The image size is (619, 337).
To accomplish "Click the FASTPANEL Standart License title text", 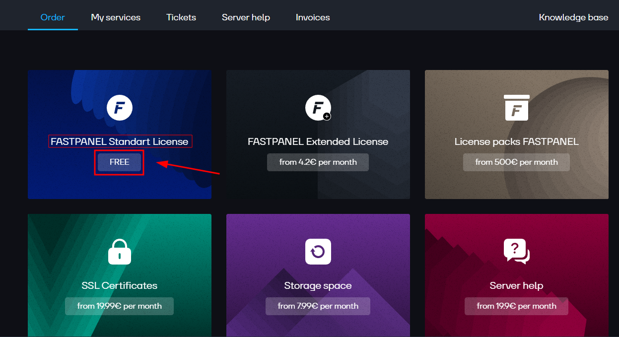I will click(x=120, y=141).
